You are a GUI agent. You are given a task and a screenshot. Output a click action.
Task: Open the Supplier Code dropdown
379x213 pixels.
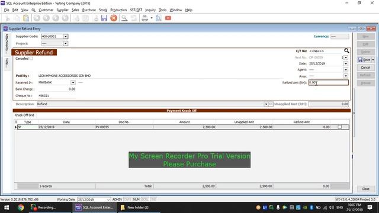click(66, 37)
